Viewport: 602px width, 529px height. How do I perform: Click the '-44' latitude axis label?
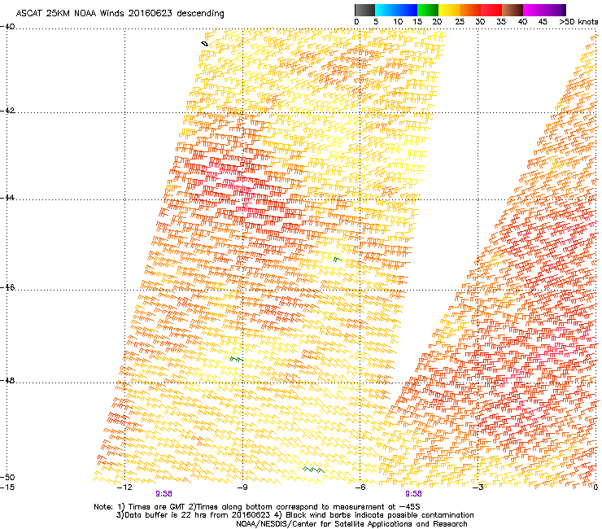click(x=7, y=198)
